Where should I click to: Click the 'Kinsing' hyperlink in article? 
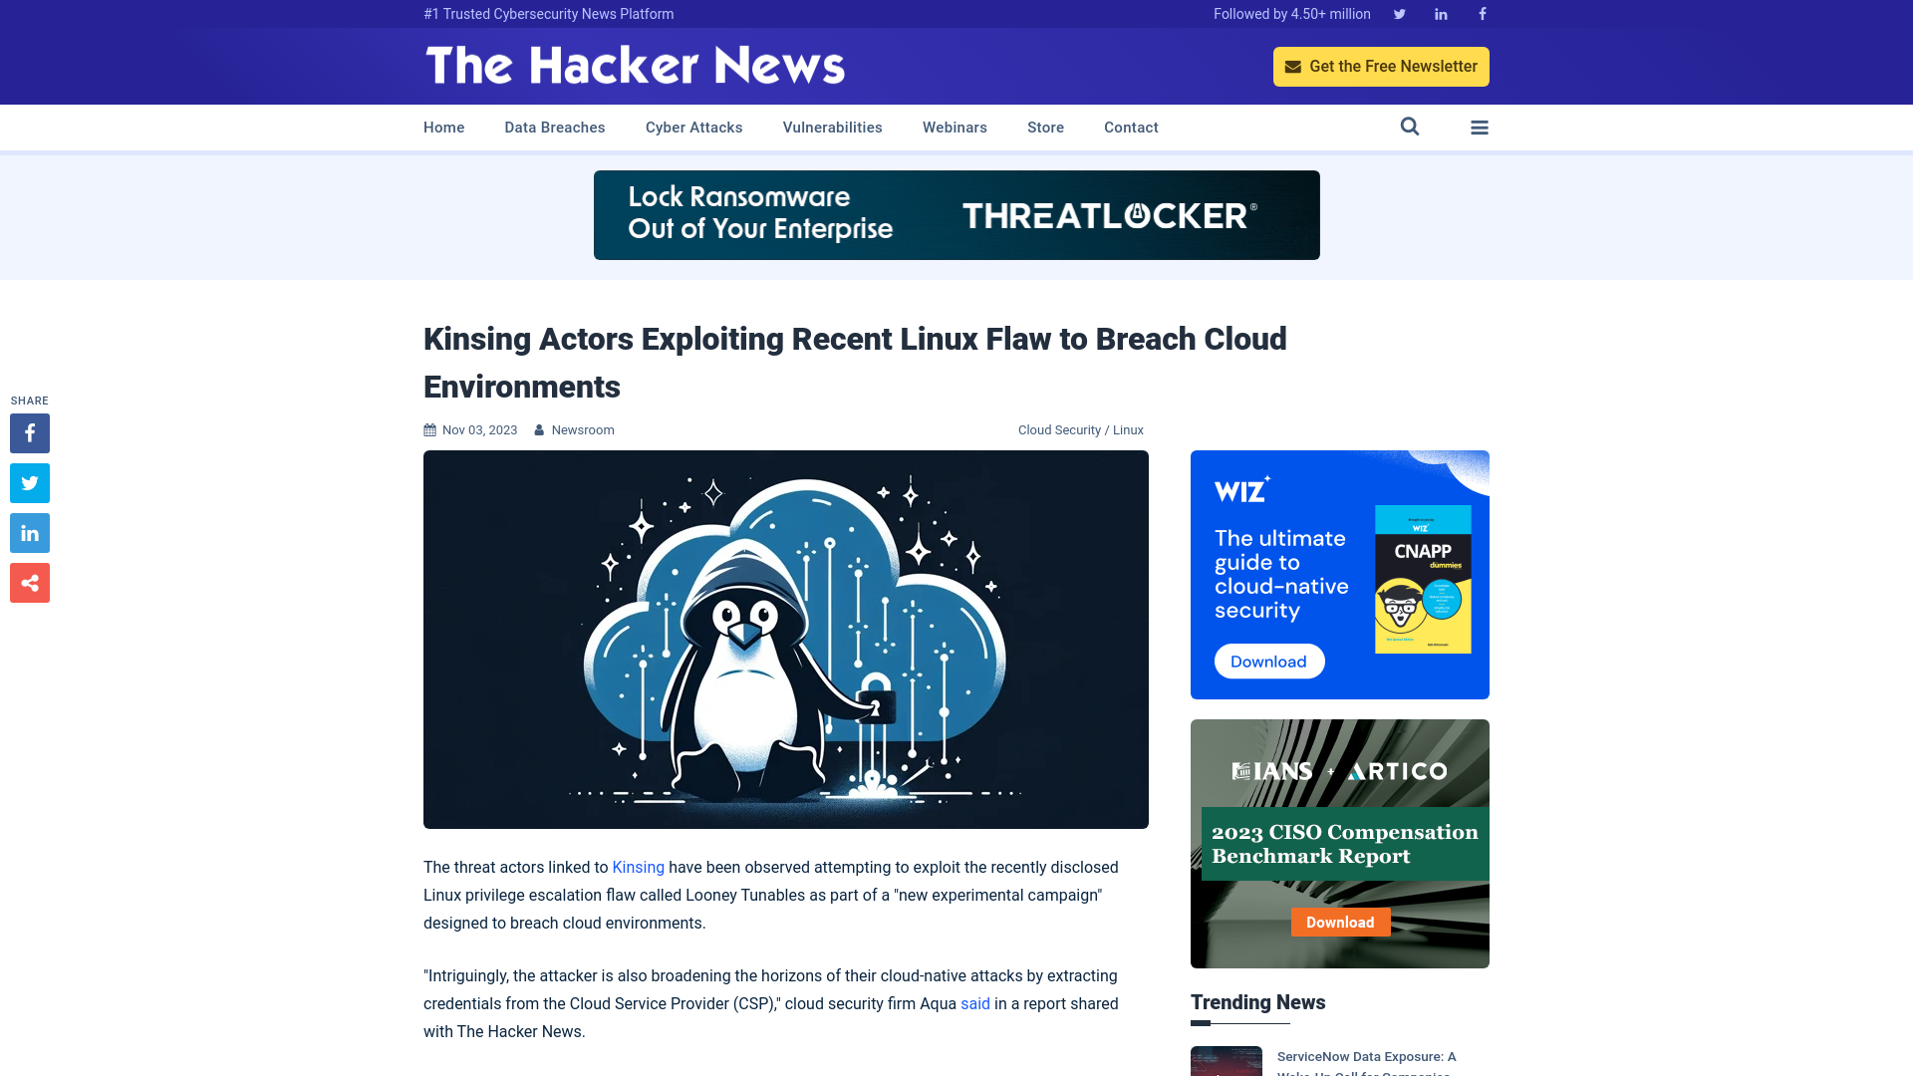coord(639,866)
